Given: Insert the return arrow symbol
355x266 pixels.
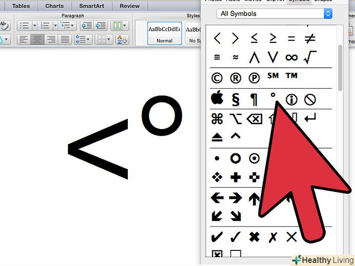Looking at the screenshot, I should [x=310, y=118].
